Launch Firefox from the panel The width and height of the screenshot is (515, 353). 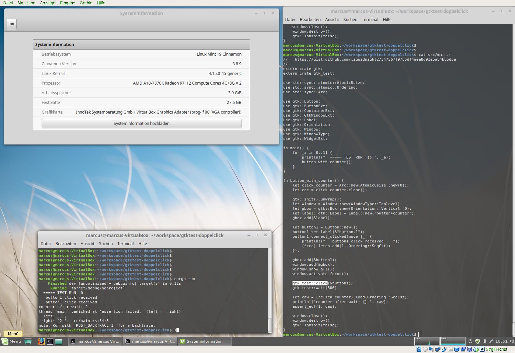tap(41, 341)
